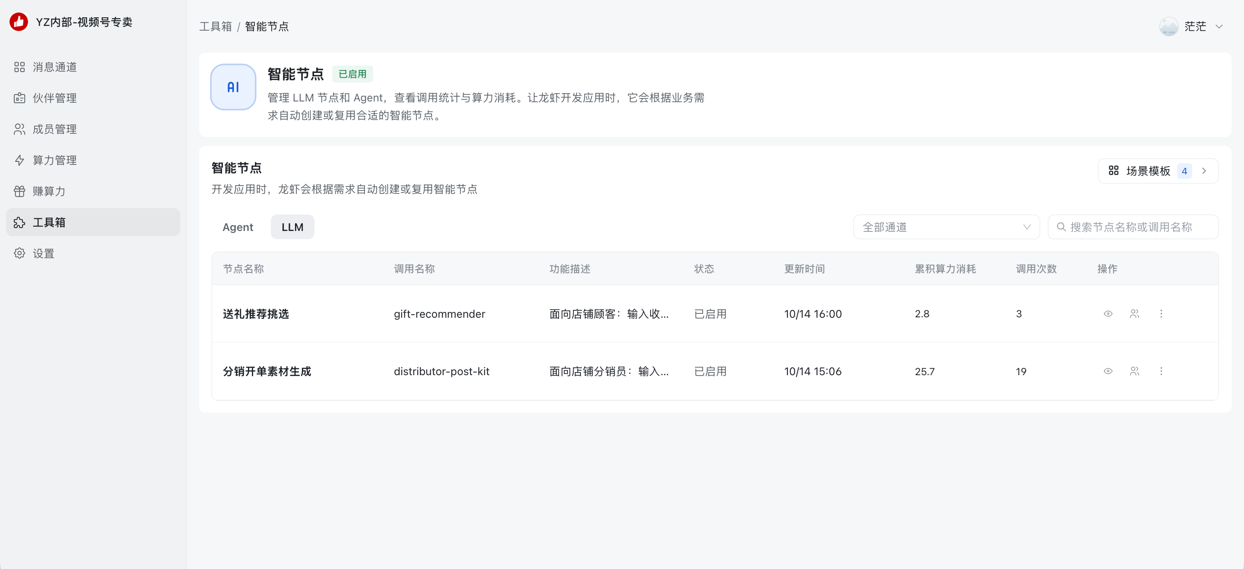Open the 全部通道 channel dropdown

(946, 227)
